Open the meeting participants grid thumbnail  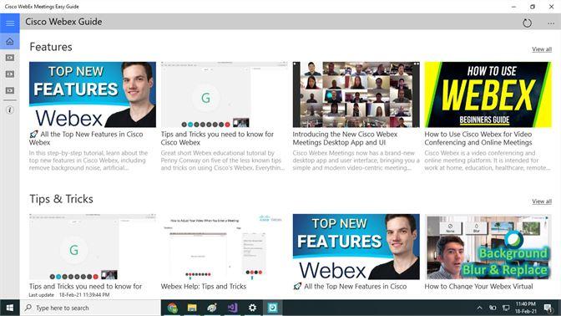pos(356,94)
